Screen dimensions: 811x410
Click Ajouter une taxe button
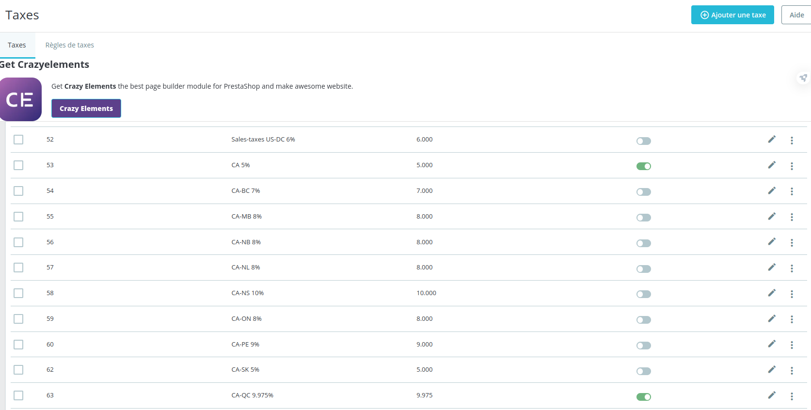(732, 15)
